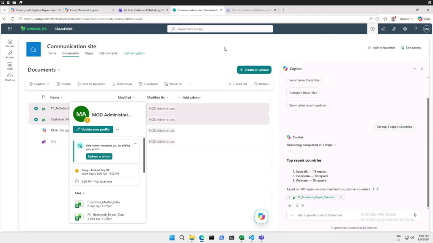Open Microsoft Teams from the taskbar

coord(261,238)
